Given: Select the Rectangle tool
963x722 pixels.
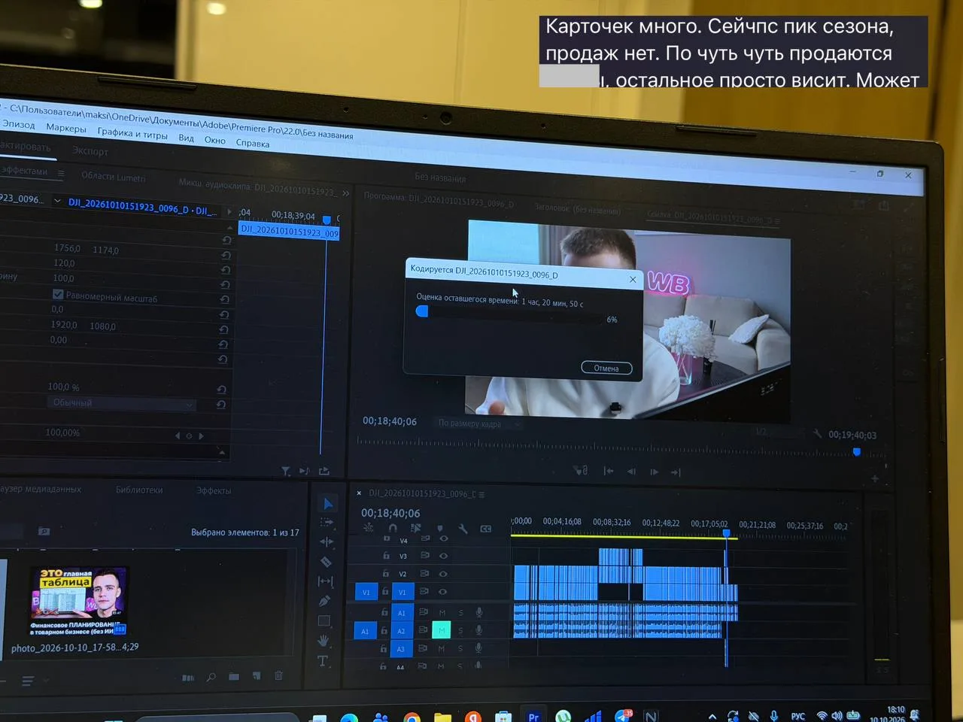Looking at the screenshot, I should [324, 621].
